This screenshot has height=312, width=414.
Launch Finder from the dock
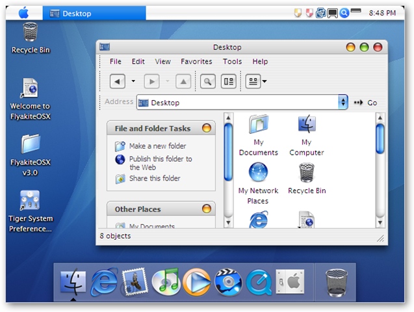[73, 282]
